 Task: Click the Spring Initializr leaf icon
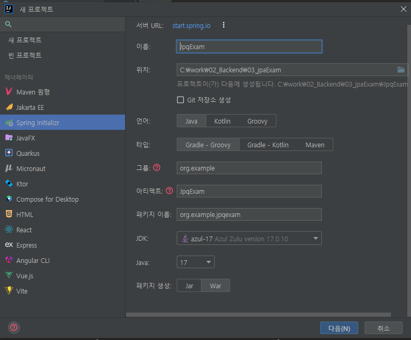coord(9,122)
